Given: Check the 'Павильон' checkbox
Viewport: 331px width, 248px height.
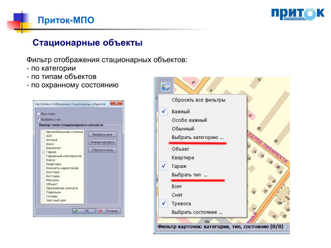Looking at the screenshot, I should 43,192.
